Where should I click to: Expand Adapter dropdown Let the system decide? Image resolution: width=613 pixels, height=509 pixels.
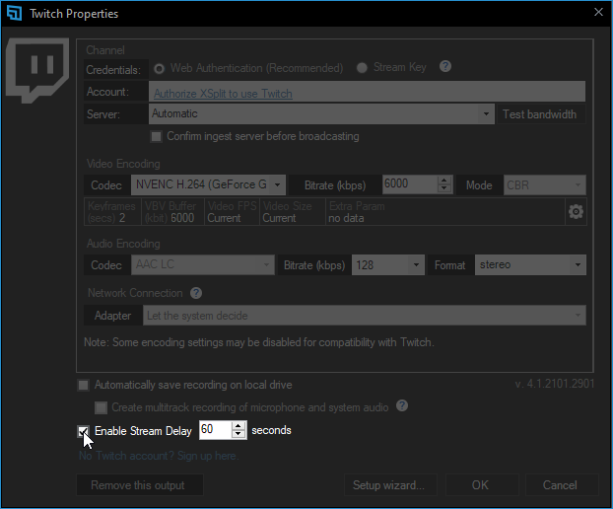pos(364,316)
